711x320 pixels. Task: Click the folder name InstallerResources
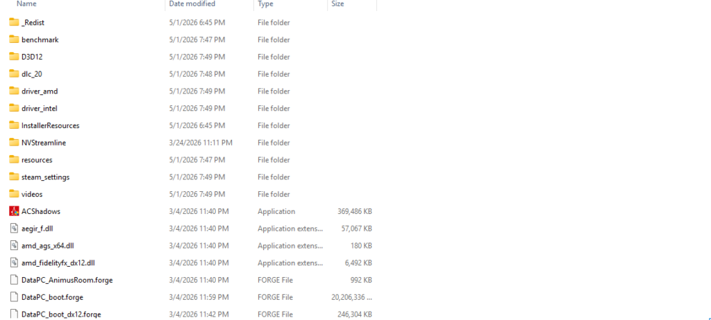coord(50,125)
